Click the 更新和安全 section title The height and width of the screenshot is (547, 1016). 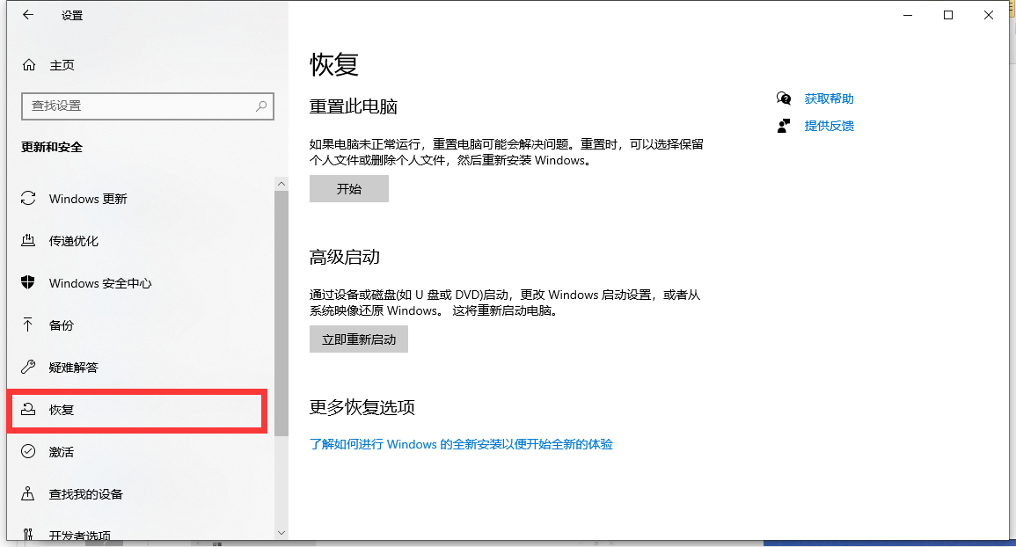tap(52, 147)
